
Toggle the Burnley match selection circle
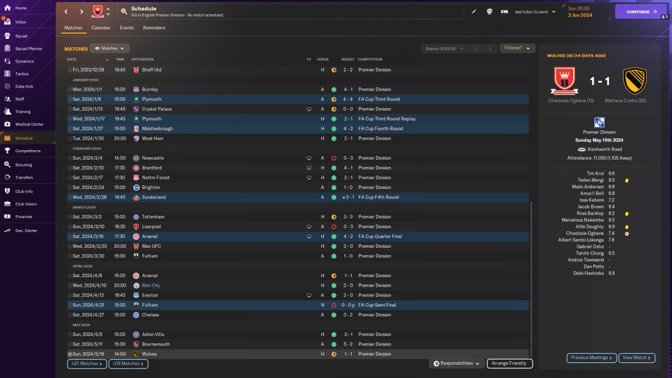70,89
